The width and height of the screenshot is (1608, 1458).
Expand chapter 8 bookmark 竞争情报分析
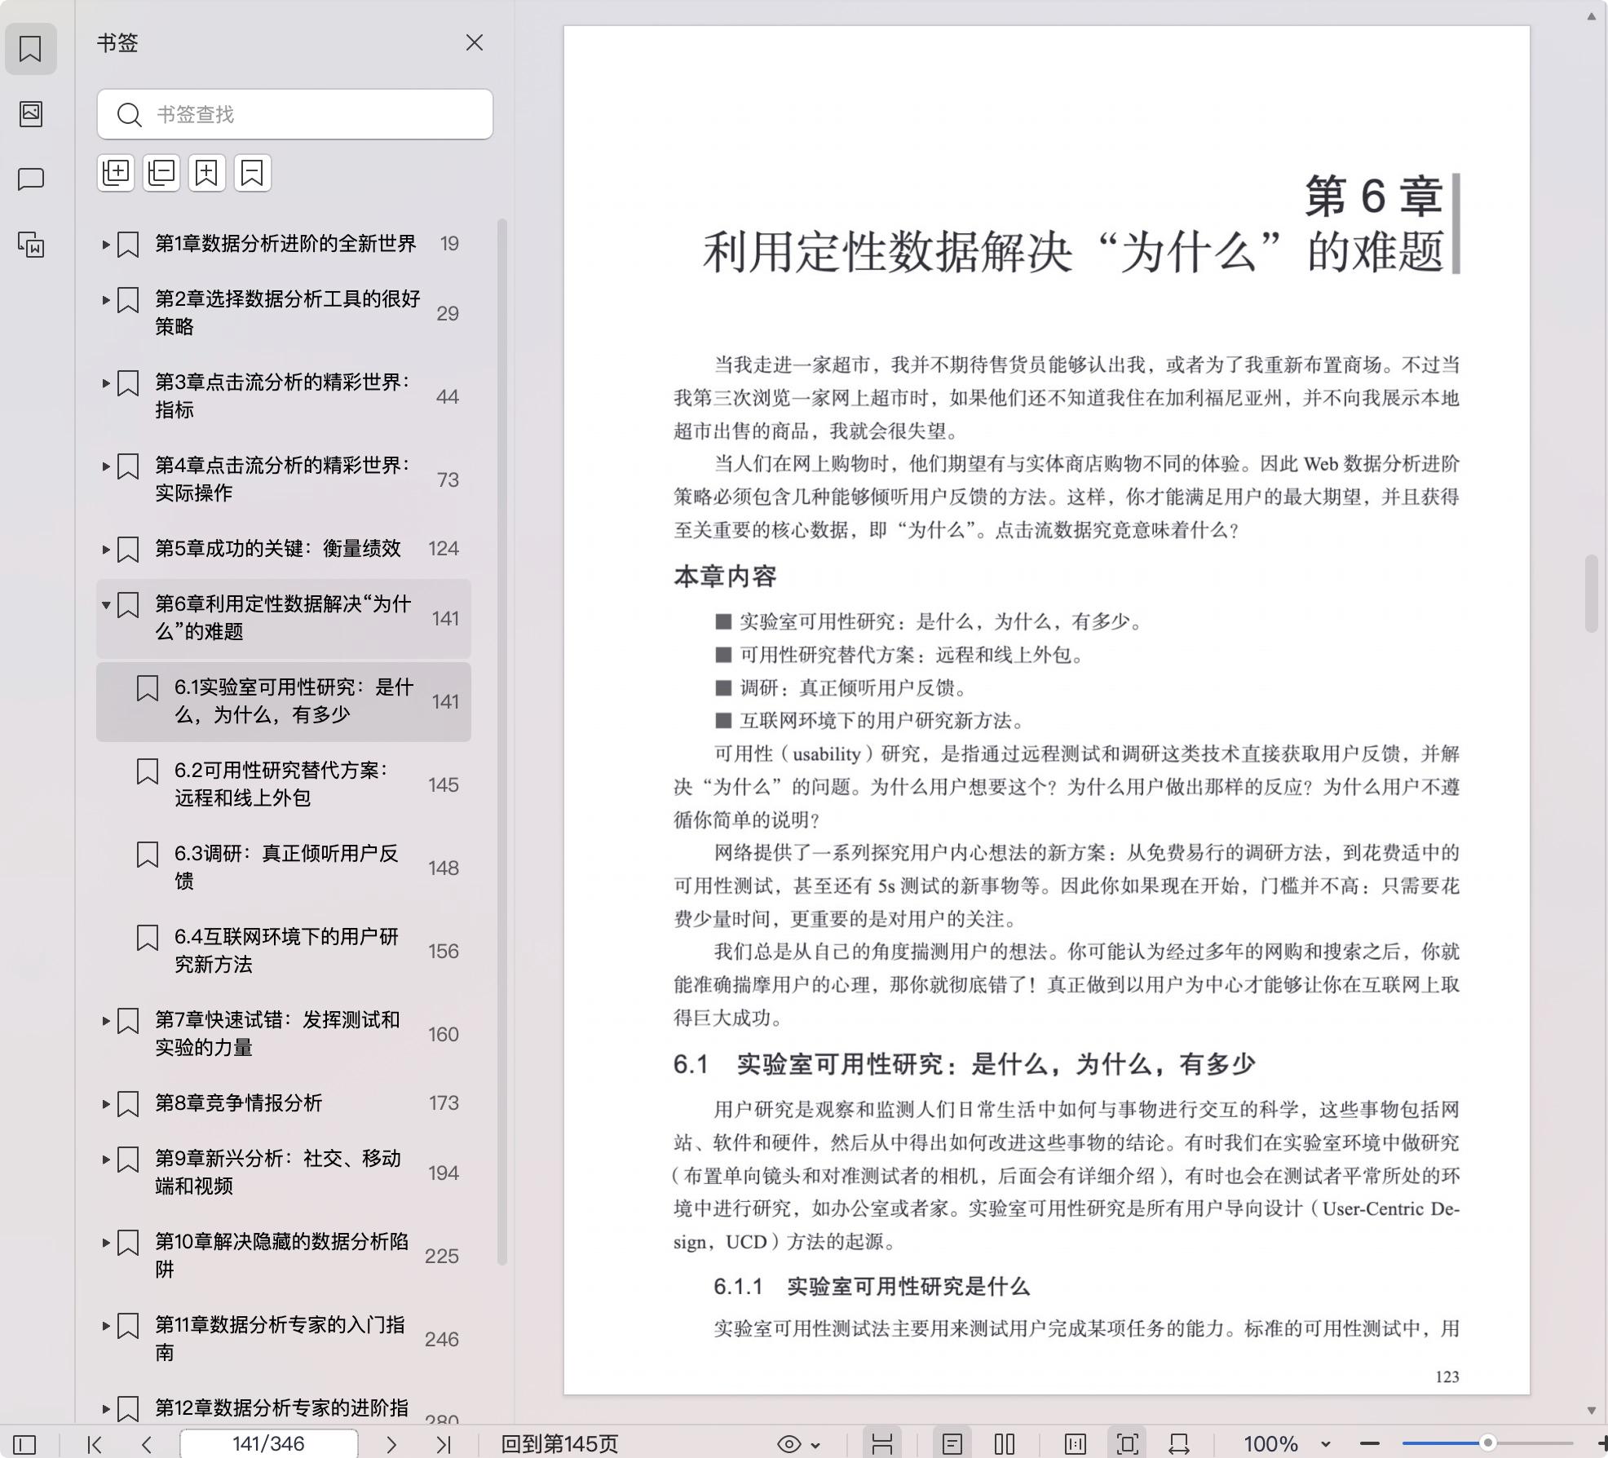(106, 1103)
